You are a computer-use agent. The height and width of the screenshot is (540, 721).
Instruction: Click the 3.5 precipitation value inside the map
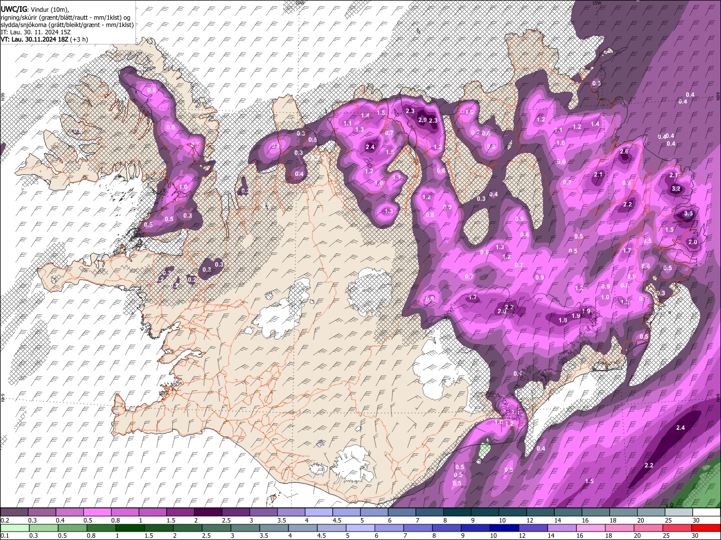tap(688, 214)
